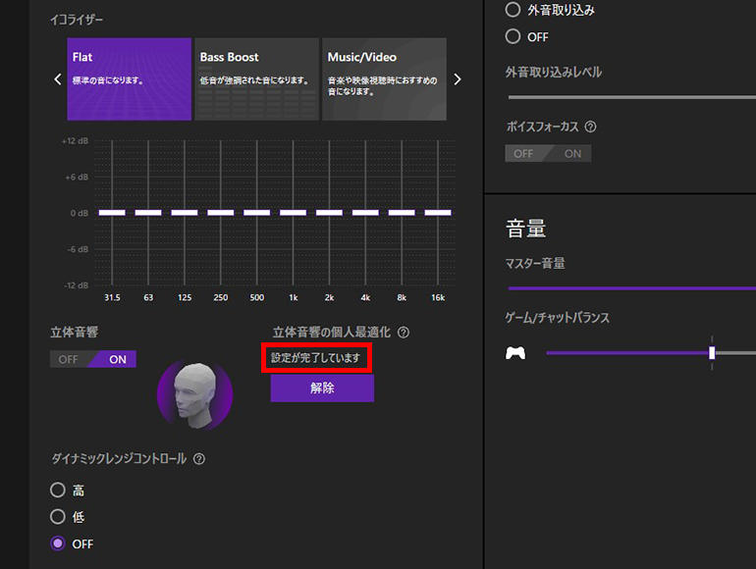Click the 1k equalizer band slider
Image resolution: width=756 pixels, height=569 pixels.
pos(293,212)
